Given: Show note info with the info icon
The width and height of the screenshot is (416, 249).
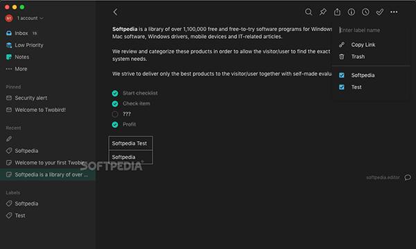Looking at the screenshot, I should 352,12.
